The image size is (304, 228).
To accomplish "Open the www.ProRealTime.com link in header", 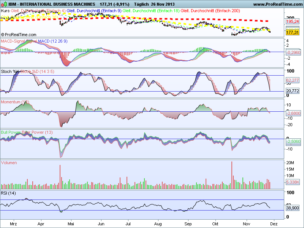I will tap(278, 4).
